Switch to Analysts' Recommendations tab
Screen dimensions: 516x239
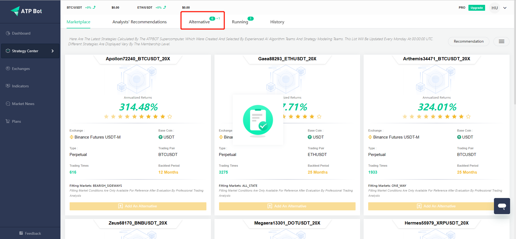pyautogui.click(x=139, y=22)
